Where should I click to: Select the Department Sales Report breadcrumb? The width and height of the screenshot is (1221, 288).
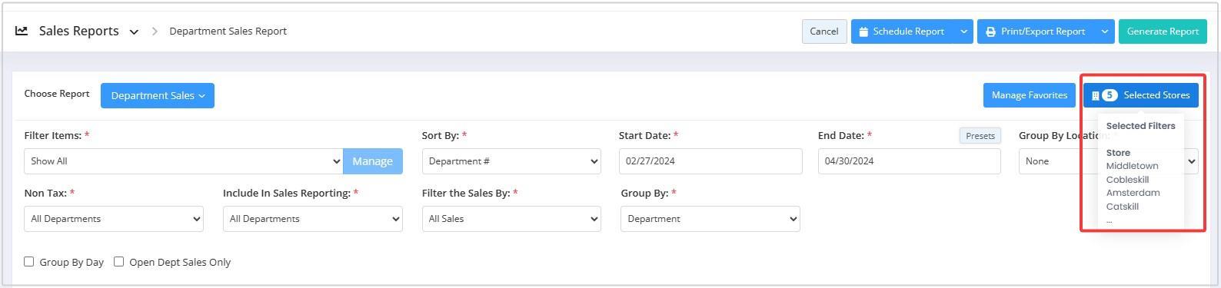point(228,31)
